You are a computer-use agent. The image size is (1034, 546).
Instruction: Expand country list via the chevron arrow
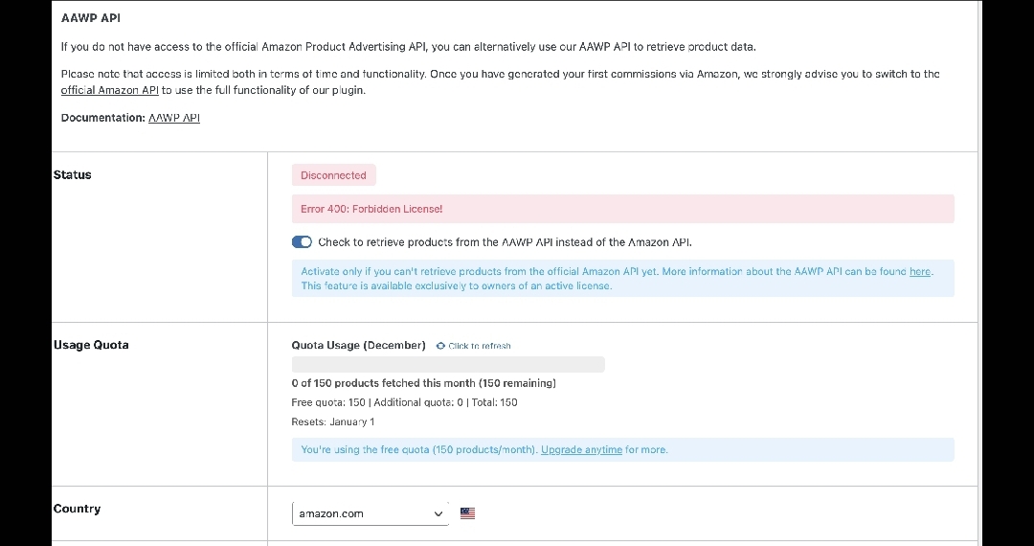point(438,513)
